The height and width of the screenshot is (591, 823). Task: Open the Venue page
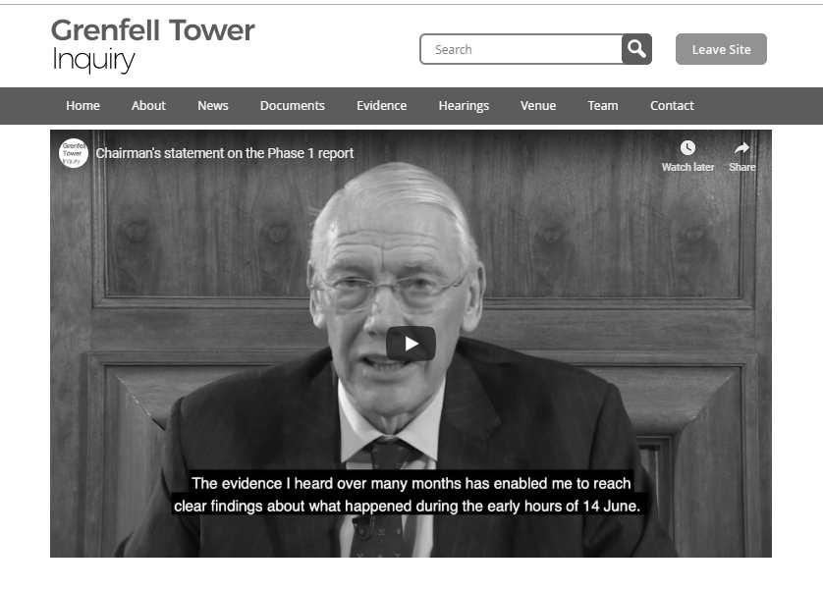(x=538, y=105)
